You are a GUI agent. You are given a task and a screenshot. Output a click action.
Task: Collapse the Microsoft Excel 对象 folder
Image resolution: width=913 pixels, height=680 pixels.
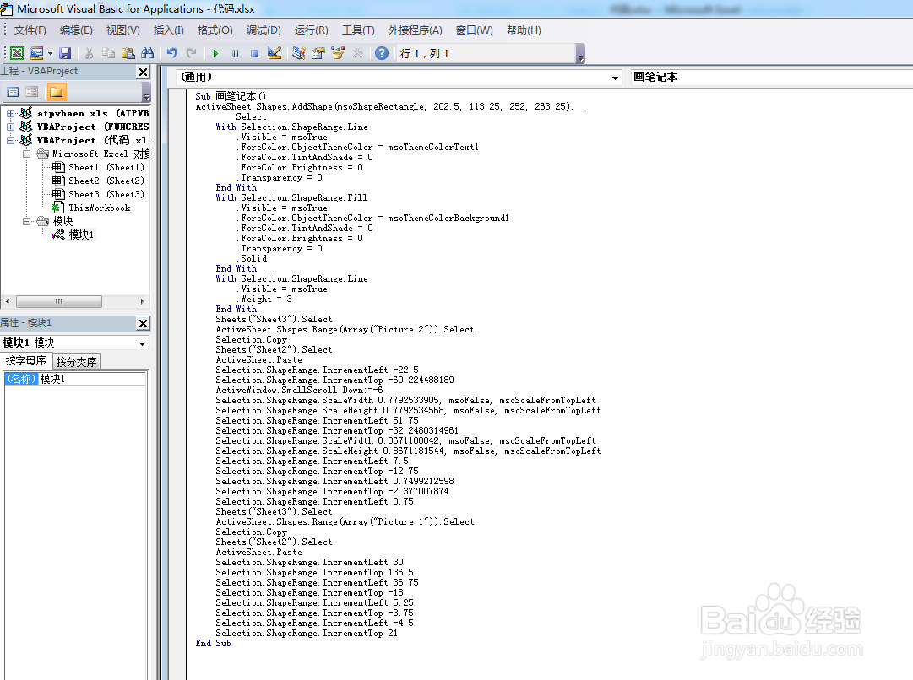26,154
